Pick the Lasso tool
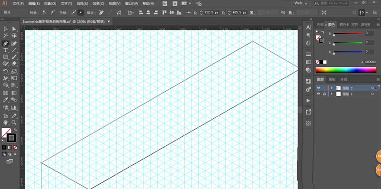 [x=14, y=36]
